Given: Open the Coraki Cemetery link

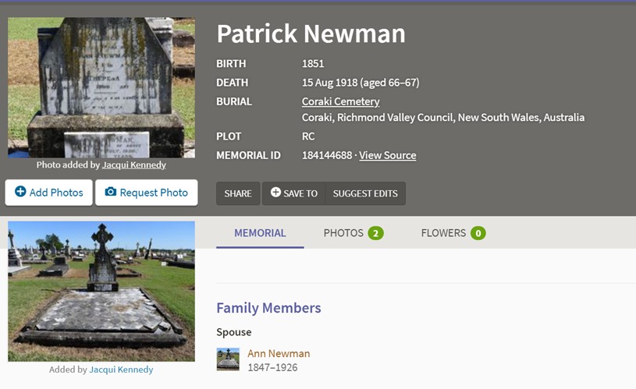Looking at the screenshot, I should pyautogui.click(x=340, y=101).
